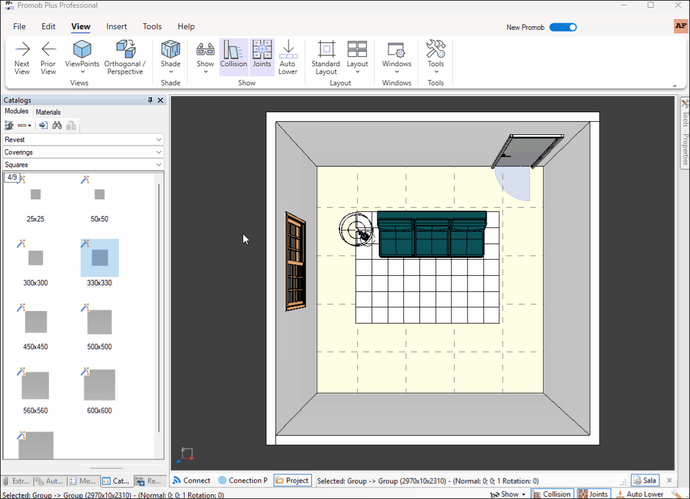This screenshot has width=690, height=499.
Task: Open the Re... bottom panel tab
Action: pos(149,481)
